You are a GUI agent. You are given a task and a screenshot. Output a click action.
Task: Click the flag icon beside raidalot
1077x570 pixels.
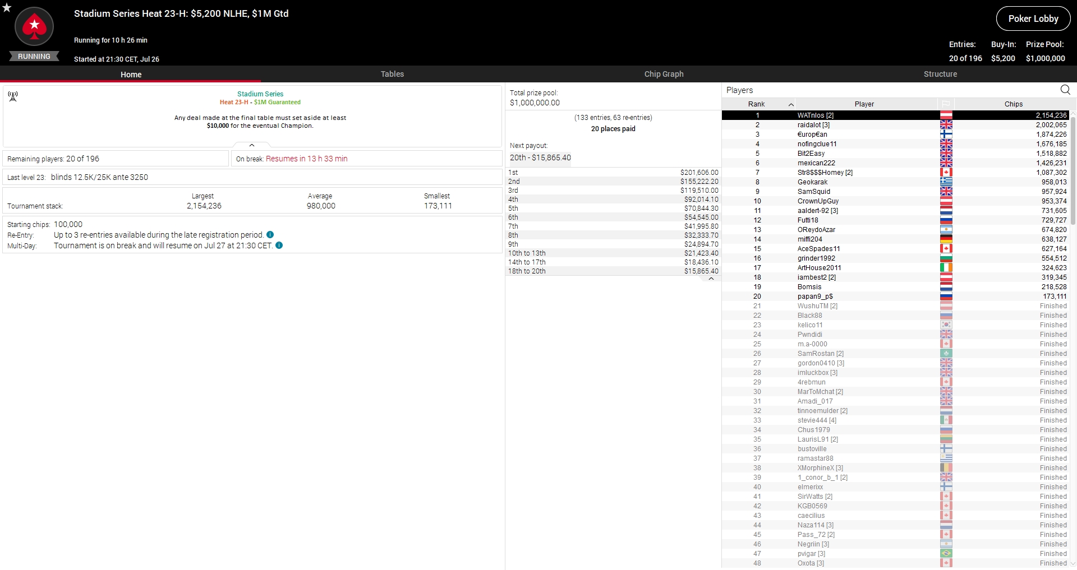946,125
